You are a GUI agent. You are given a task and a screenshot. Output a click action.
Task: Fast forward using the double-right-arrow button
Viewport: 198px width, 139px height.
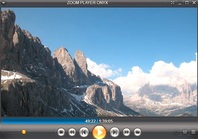[x=126, y=132]
